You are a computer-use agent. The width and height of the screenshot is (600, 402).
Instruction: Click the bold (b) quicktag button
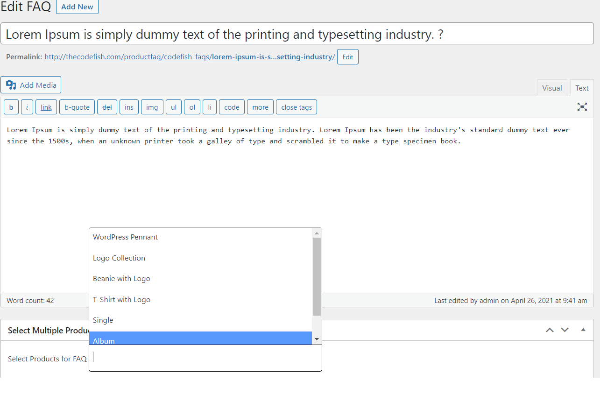point(11,107)
